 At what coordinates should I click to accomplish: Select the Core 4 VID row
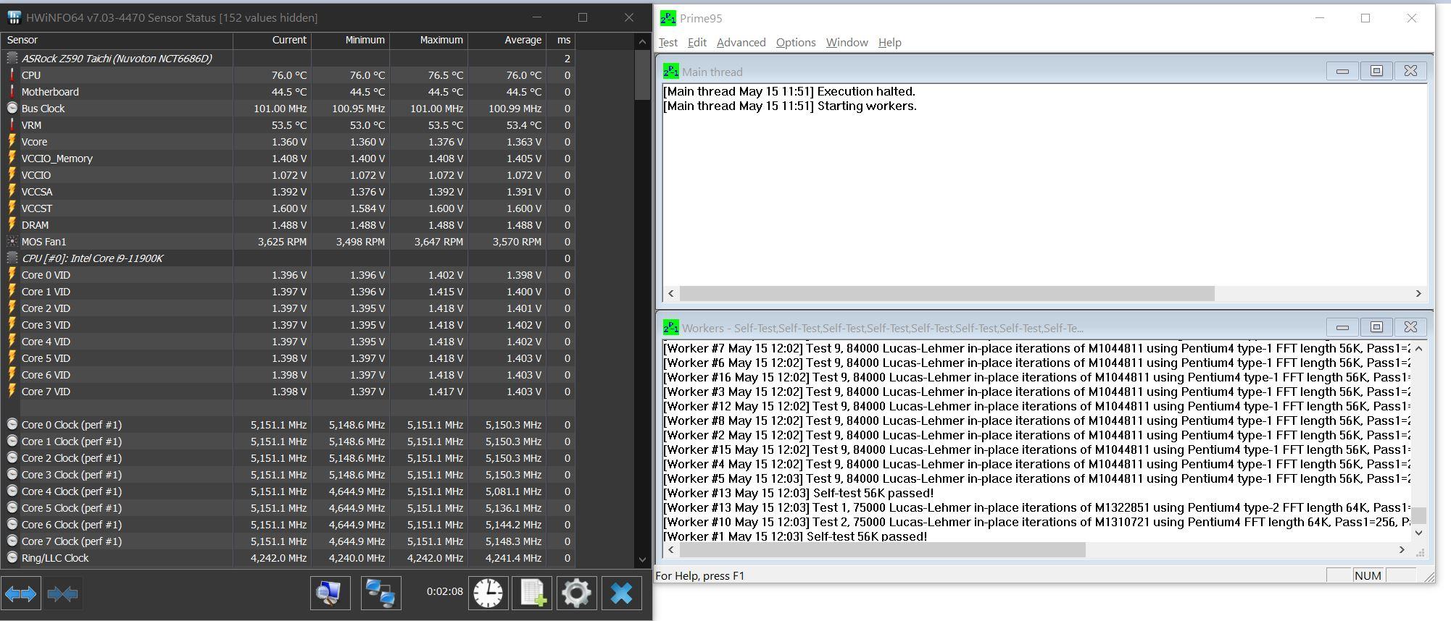coord(288,342)
